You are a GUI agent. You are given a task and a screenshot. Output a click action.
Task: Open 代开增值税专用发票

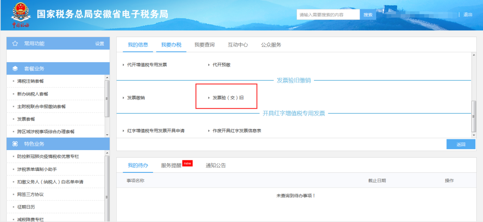(147, 65)
